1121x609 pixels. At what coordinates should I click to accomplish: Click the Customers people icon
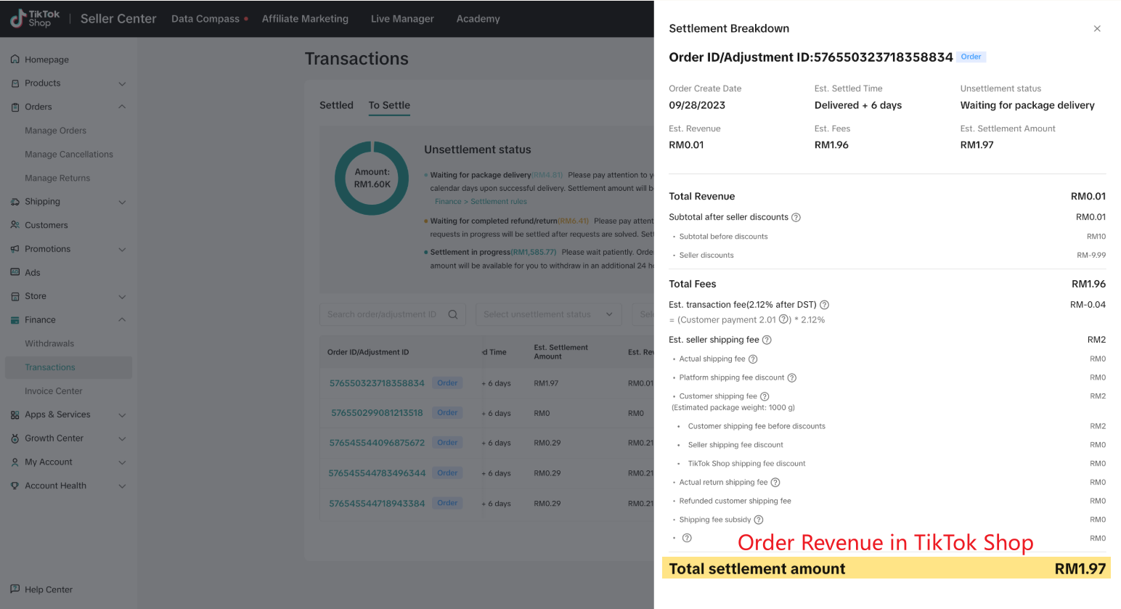[15, 225]
